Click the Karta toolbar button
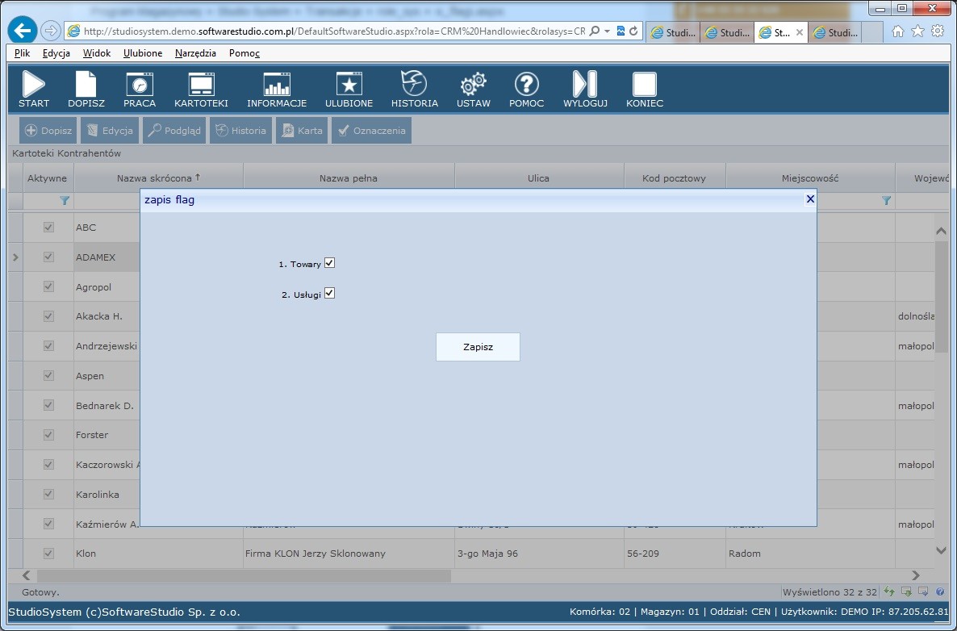This screenshot has width=957, height=631. [302, 131]
